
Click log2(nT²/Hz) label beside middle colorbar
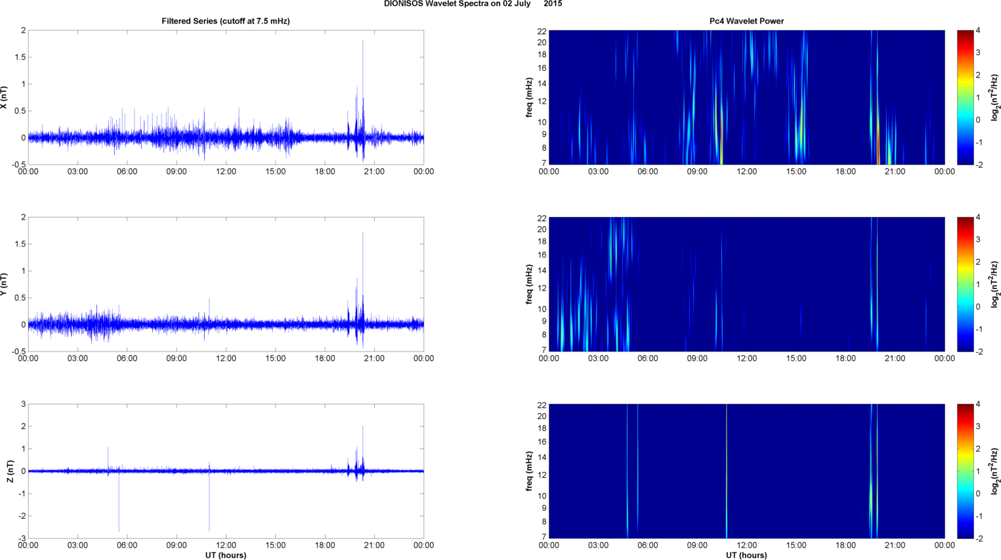pyautogui.click(x=995, y=285)
